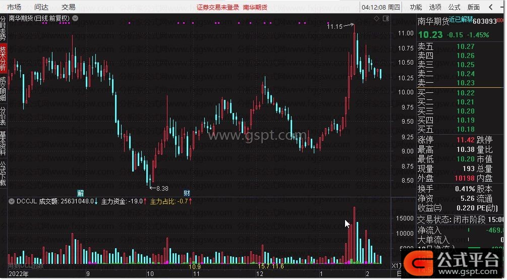Viewport: 507px width, 280px height.
Task: Switch to 分时走势 sidebar tab
Action: pyautogui.click(x=3, y=28)
